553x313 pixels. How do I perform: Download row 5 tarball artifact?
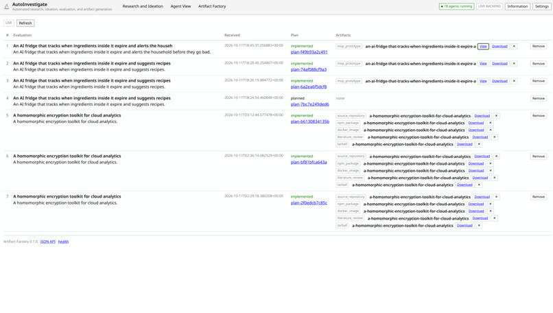pos(464,144)
